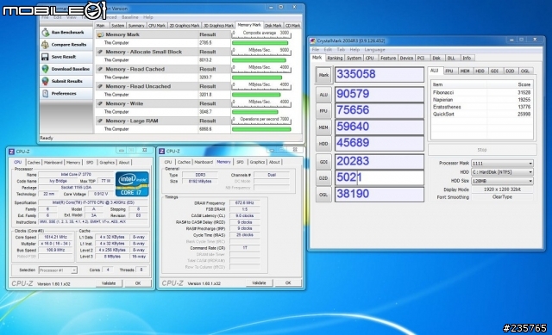Select the Fibonacci row in ALU list
552x335 pixels.
click(x=481, y=92)
